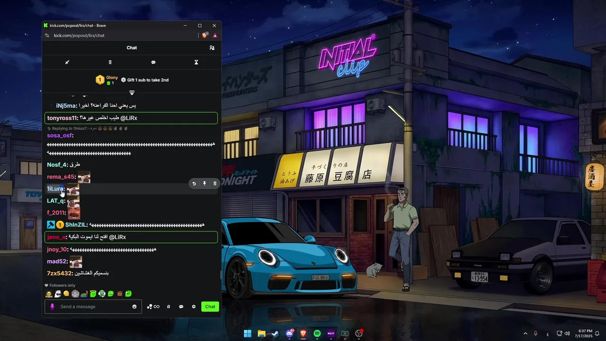This screenshot has height=341, width=606.
Task: Select the hourglass slow mode icon
Action: point(196,63)
